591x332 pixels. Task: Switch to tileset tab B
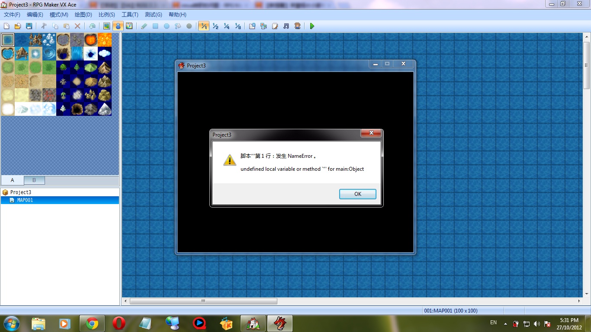point(34,180)
